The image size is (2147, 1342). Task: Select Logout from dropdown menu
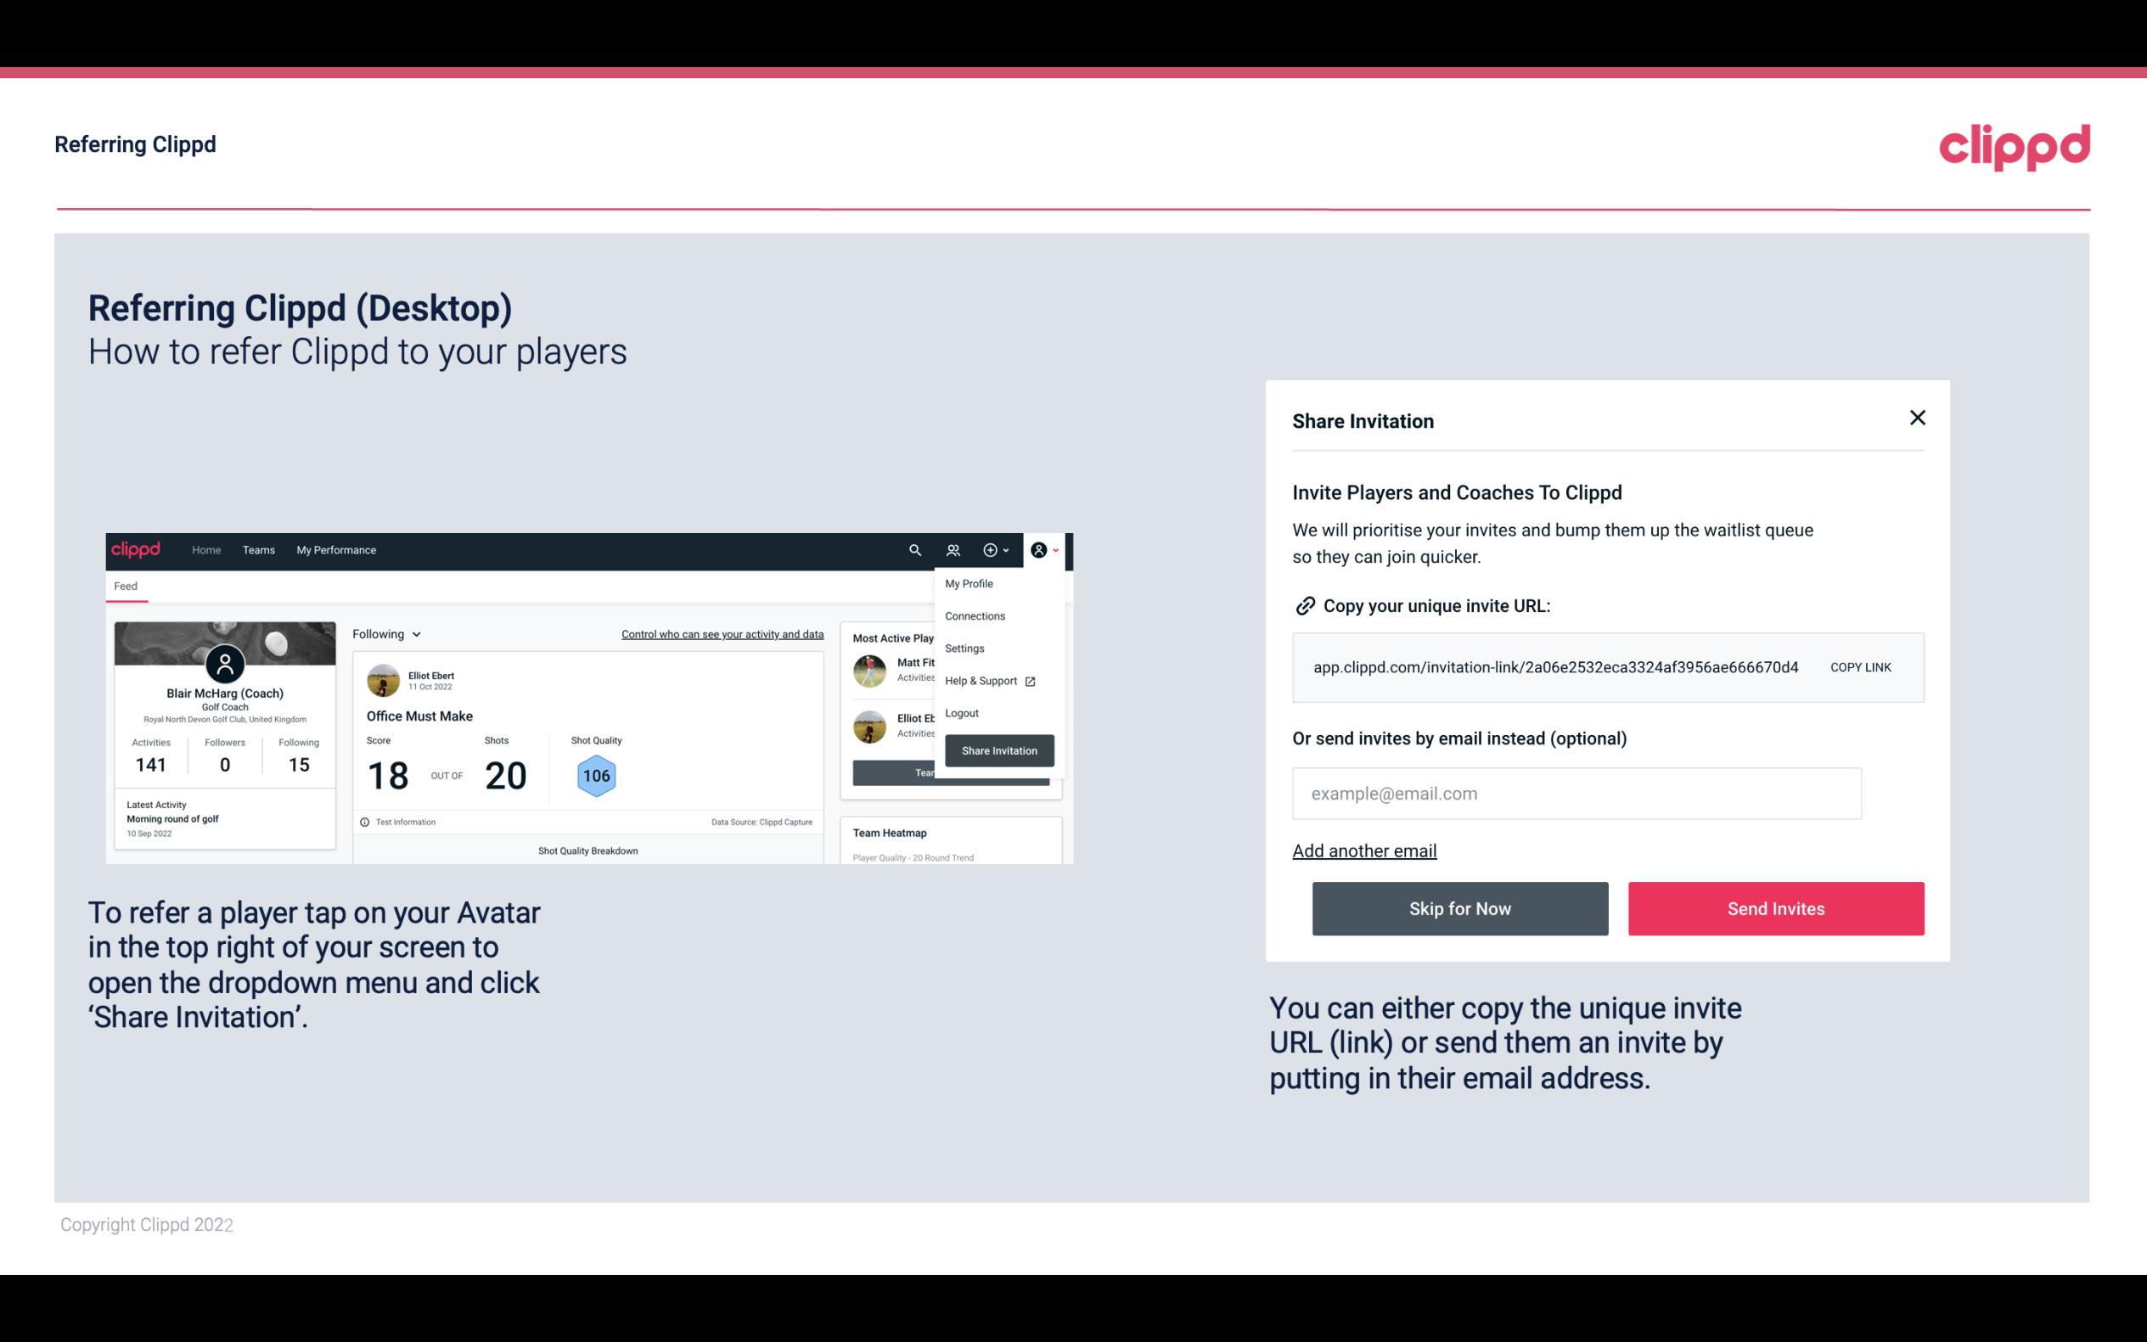click(x=961, y=713)
